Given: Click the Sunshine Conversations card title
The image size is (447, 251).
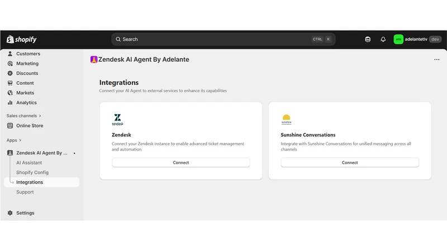Looking at the screenshot, I should pos(308,135).
